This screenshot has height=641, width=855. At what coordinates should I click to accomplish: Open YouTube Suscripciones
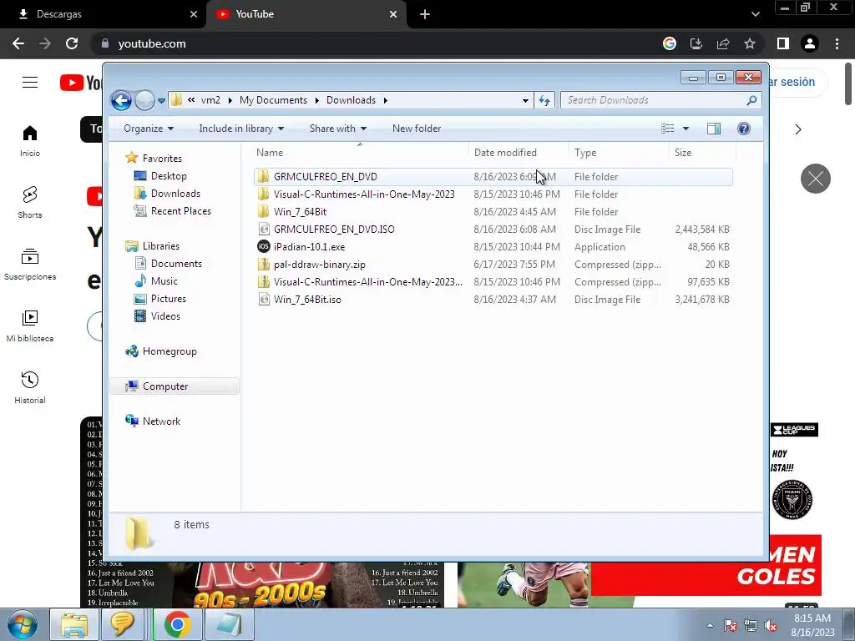click(x=30, y=265)
